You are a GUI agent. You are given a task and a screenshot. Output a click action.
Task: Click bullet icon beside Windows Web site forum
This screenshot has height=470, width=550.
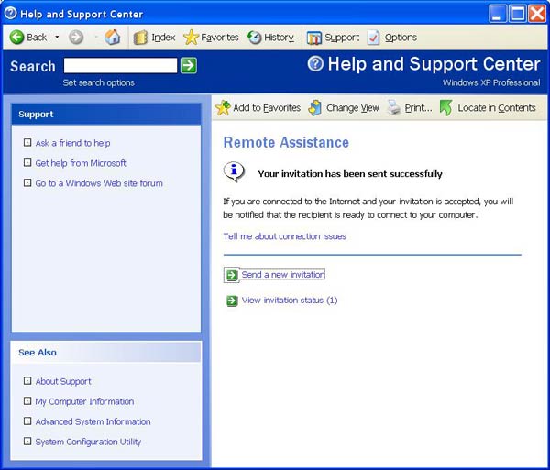pyautogui.click(x=27, y=182)
